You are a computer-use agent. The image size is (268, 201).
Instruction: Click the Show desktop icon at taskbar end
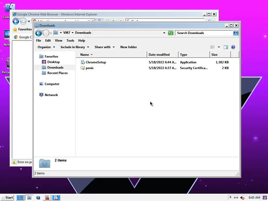coord(265,198)
